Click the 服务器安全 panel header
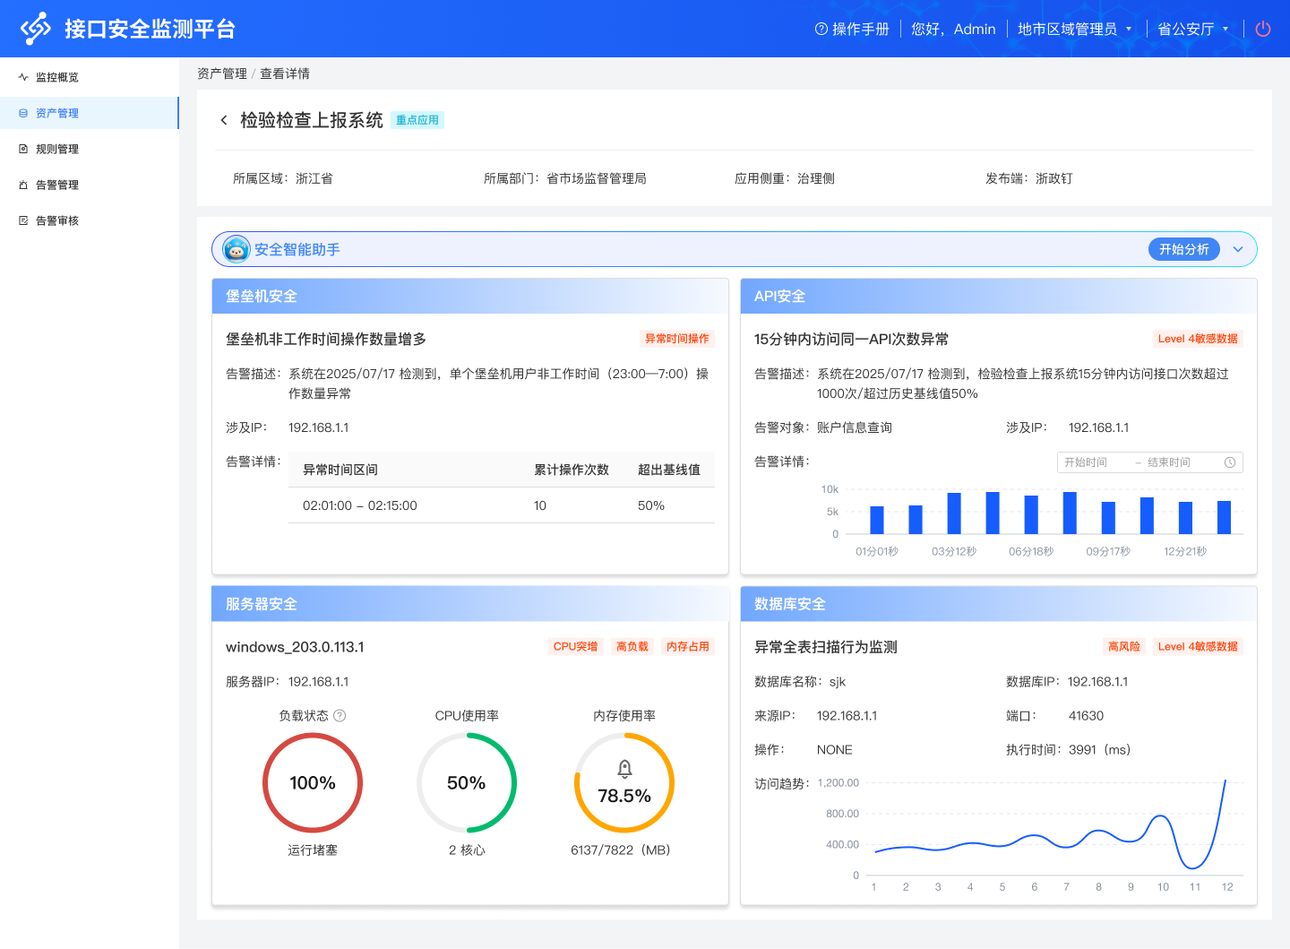The width and height of the screenshot is (1290, 949). tap(470, 604)
